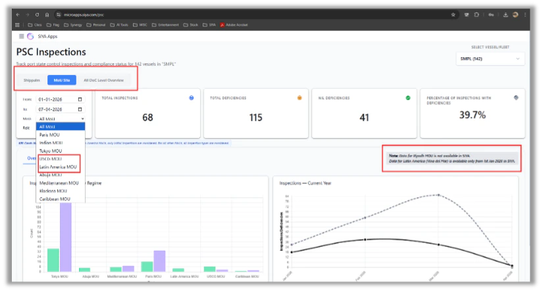Screen dimensions: 543x291
Task: Switch to the All DoC Level Overview tab
Action: [103, 80]
